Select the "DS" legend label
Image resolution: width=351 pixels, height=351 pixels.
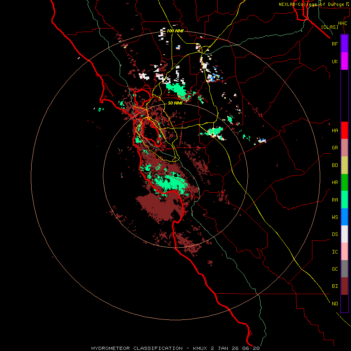tap(335, 234)
